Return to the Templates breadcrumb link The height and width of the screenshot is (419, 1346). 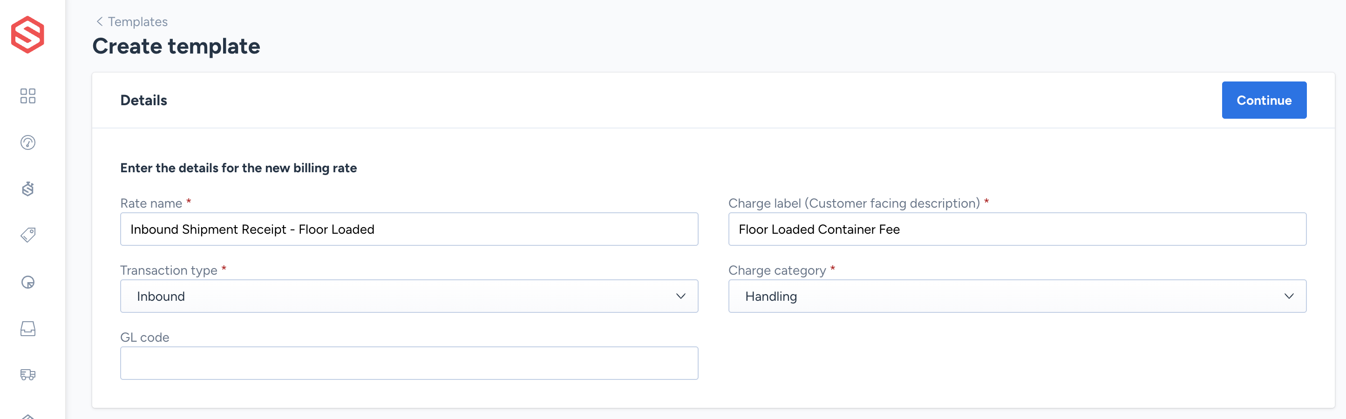pyautogui.click(x=137, y=21)
